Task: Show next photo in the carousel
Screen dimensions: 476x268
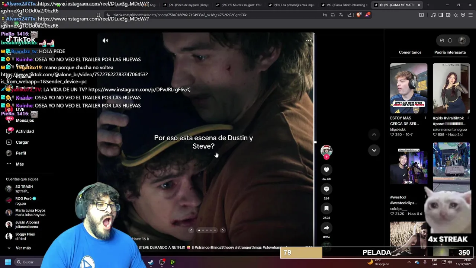Action: click(223, 230)
